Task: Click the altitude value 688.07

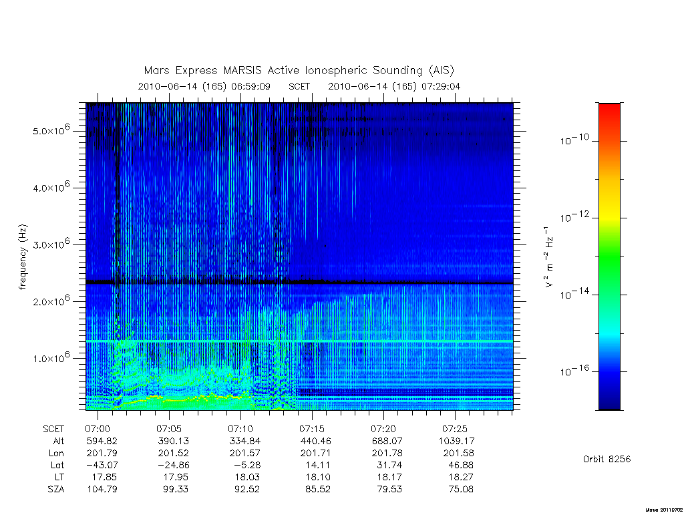Action: click(x=387, y=441)
